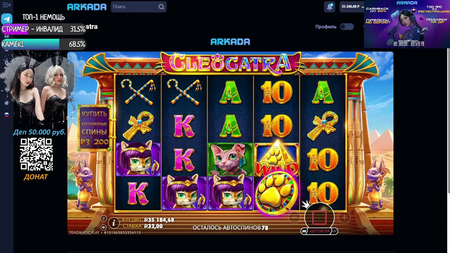Open the game info button
The image size is (450, 253).
coord(114,223)
